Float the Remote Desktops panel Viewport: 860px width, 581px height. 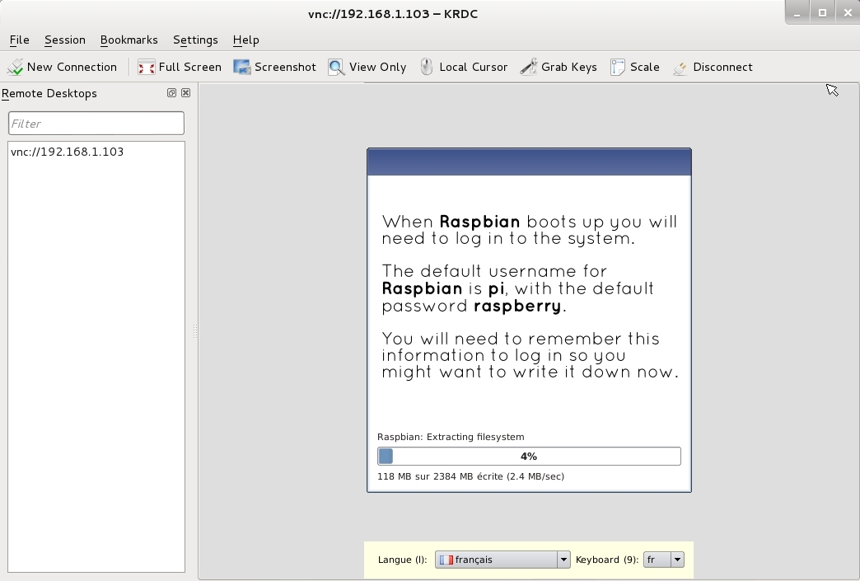pyautogui.click(x=171, y=93)
